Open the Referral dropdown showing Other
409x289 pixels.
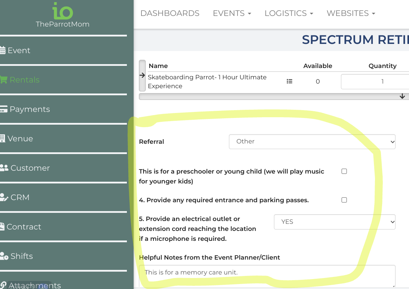312,142
